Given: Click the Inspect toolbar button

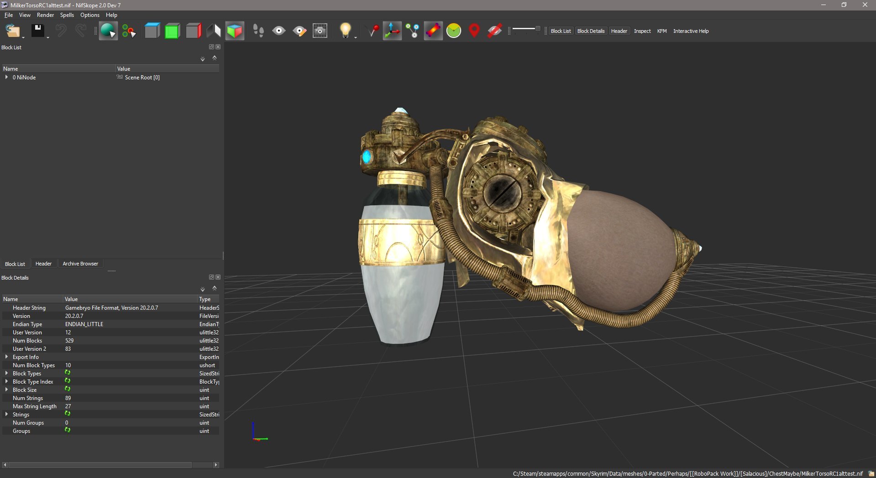Looking at the screenshot, I should coord(642,31).
